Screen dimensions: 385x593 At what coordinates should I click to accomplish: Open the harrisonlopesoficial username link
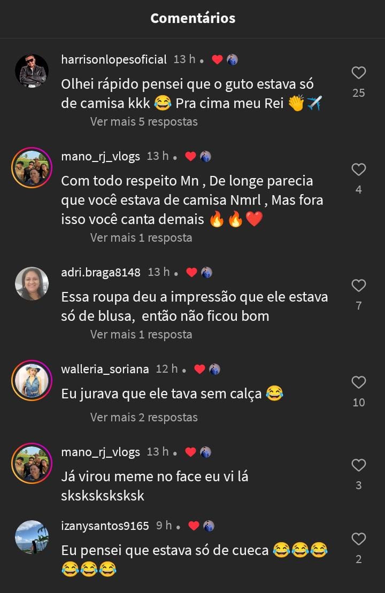(114, 60)
